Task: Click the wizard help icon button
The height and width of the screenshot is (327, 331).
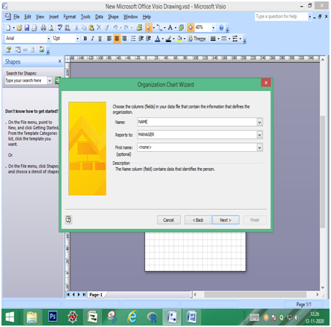Action: pos(69,219)
